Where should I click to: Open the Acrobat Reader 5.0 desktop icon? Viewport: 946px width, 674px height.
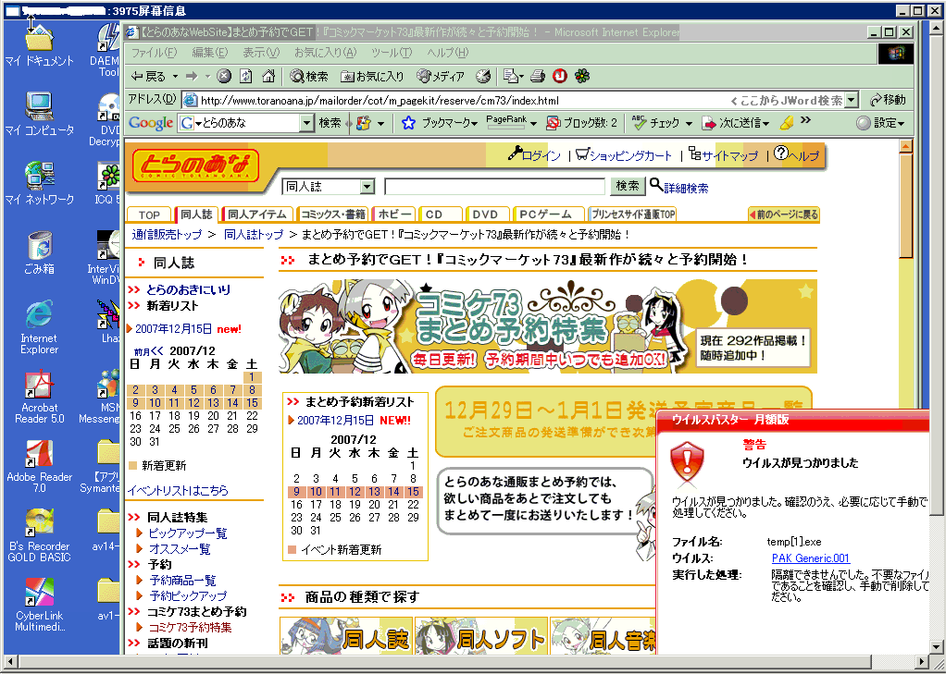39,397
